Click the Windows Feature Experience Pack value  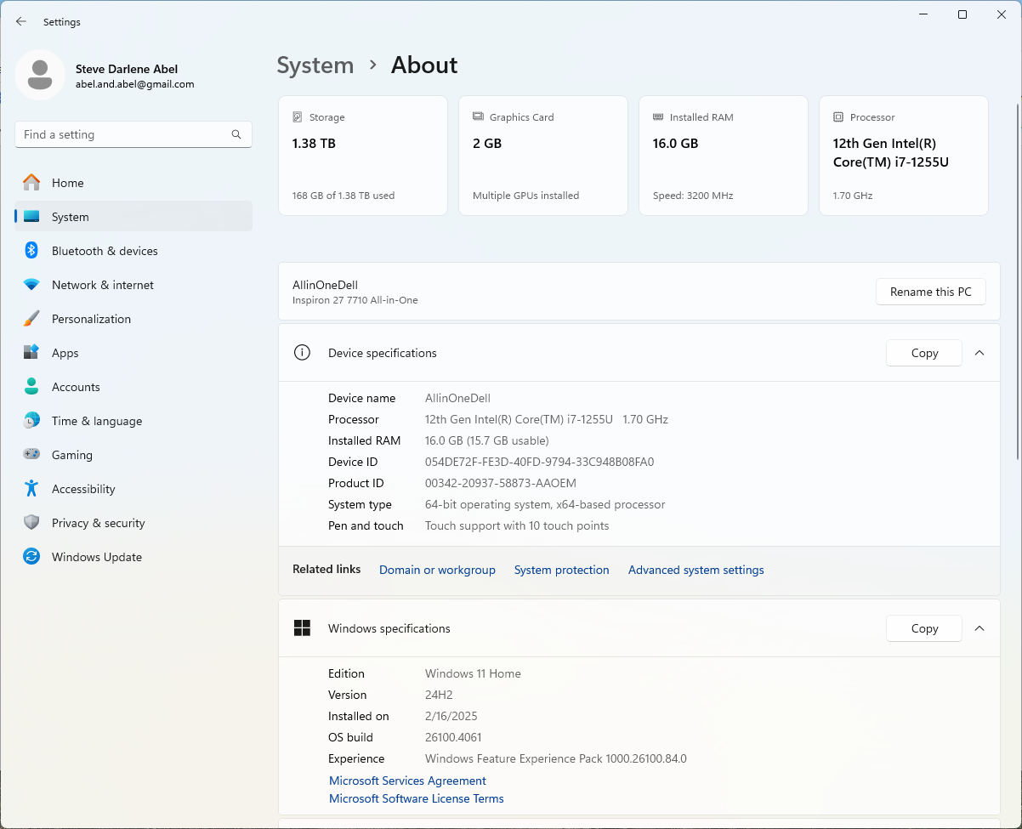556,758
